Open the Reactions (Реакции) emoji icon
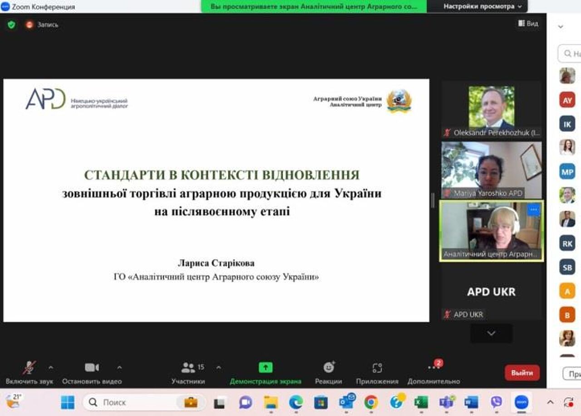Viewport: 581px width, 416px height. click(329, 368)
